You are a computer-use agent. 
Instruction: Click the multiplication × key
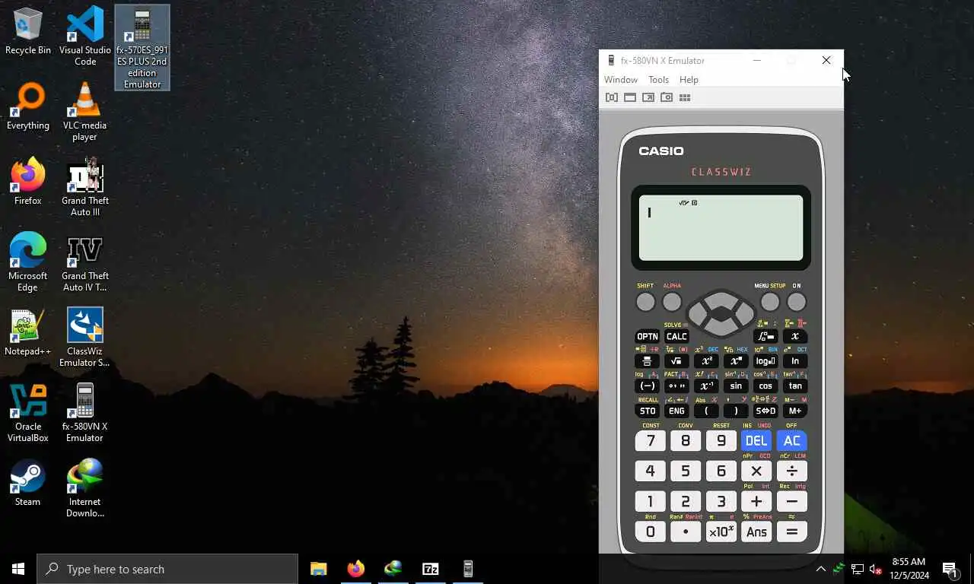click(x=756, y=471)
